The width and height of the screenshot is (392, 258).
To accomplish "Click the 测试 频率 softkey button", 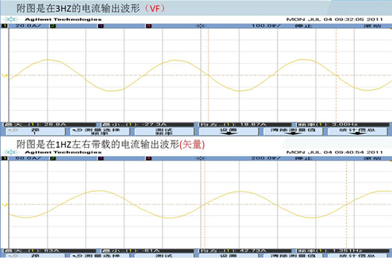I will tap(164, 131).
